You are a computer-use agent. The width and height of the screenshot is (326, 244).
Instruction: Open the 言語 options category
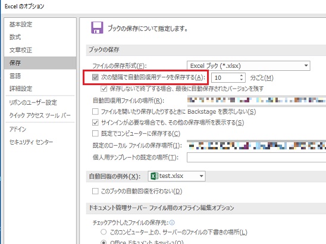click(x=15, y=76)
